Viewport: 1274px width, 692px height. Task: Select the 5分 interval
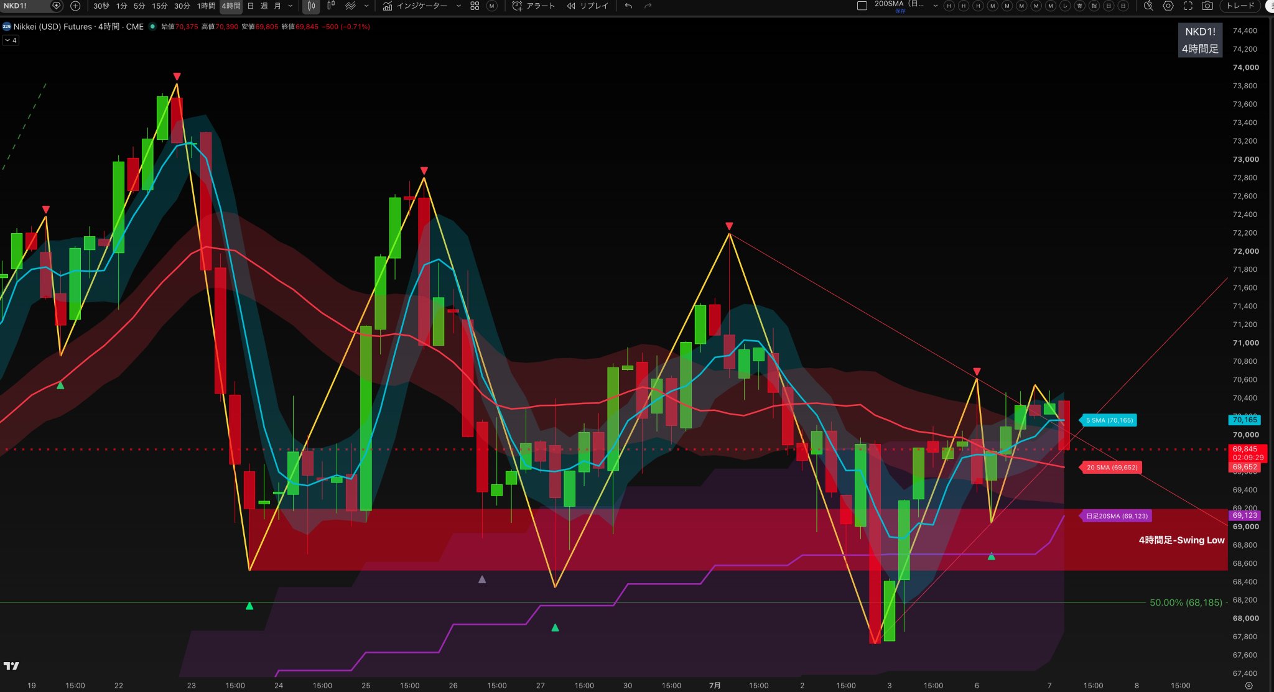pyautogui.click(x=139, y=6)
